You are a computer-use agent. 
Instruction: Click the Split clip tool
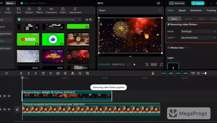(x=21, y=73)
